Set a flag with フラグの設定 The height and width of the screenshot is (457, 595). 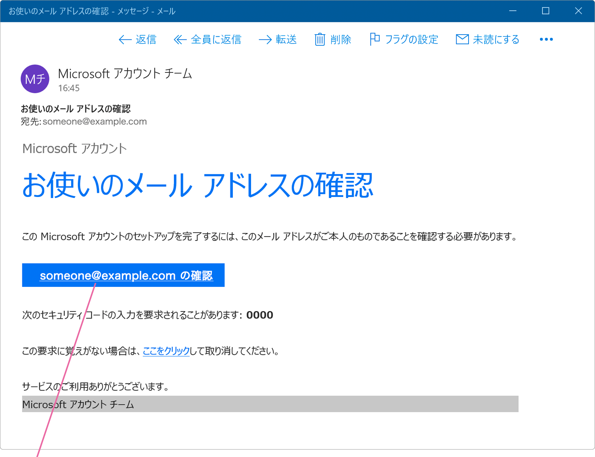[x=404, y=39]
